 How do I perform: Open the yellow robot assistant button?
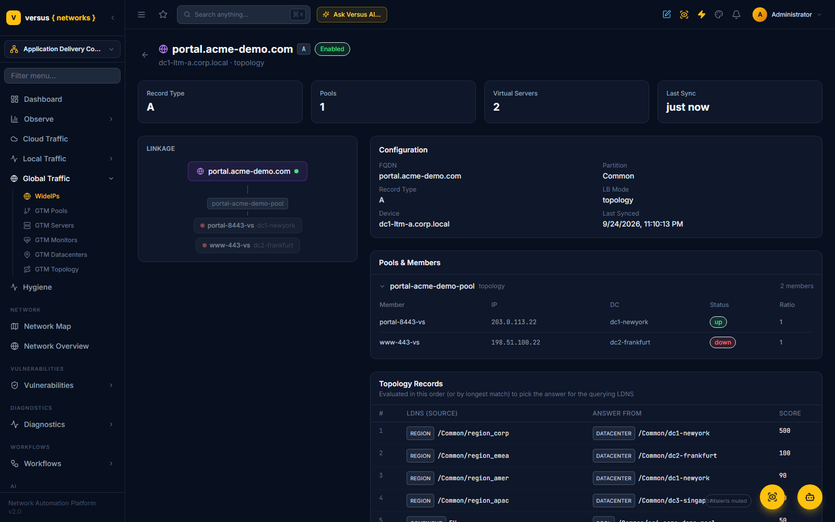tap(810, 497)
